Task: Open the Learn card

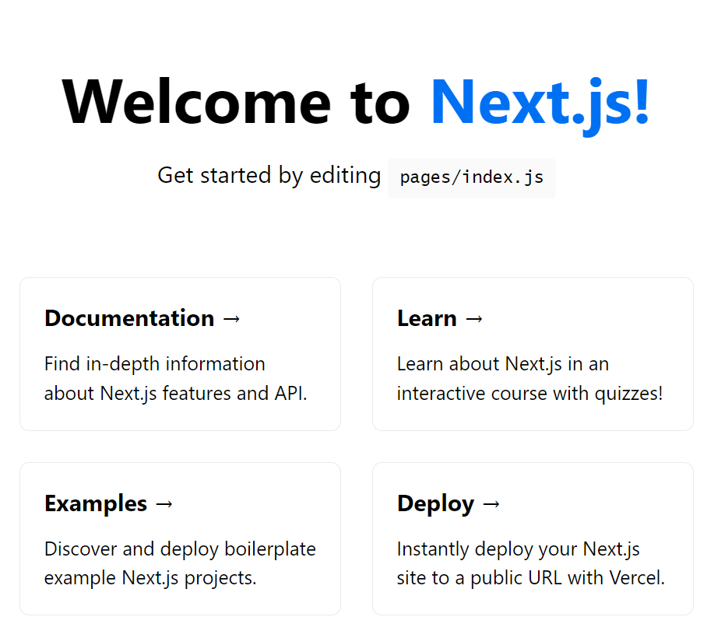Action: [x=533, y=354]
